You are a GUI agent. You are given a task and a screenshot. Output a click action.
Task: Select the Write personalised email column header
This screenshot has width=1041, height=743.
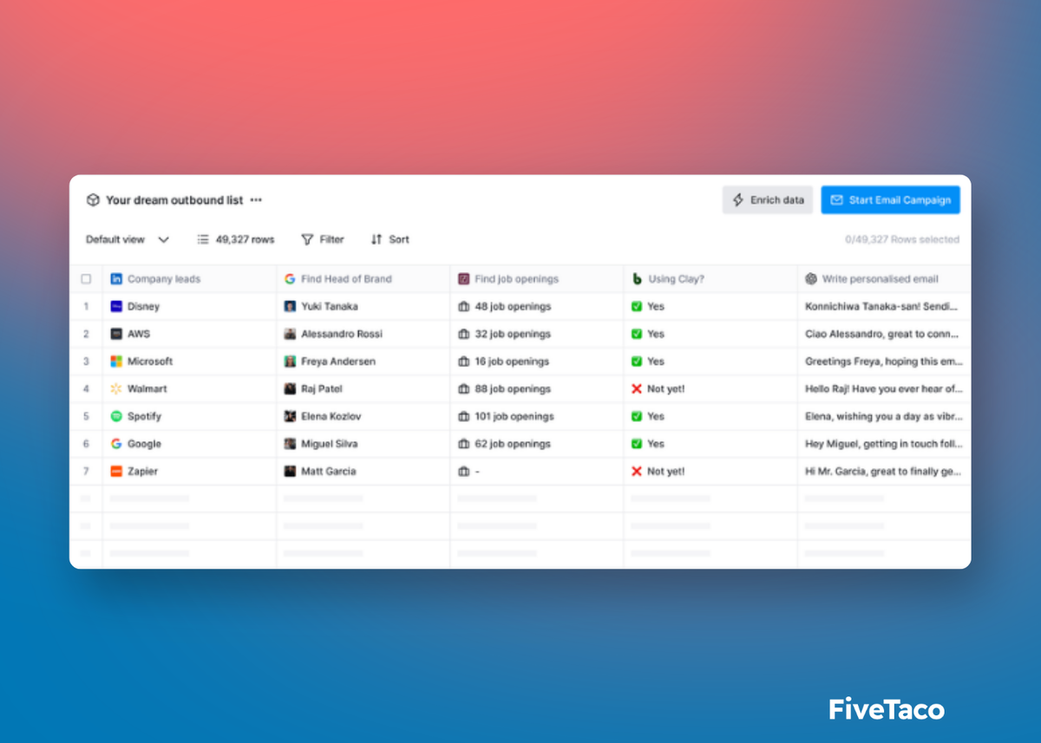pyautogui.click(x=884, y=279)
